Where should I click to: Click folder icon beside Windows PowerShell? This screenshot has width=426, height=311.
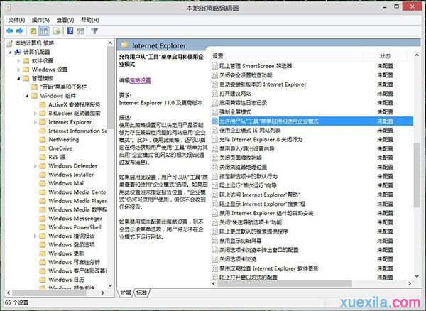click(x=43, y=227)
